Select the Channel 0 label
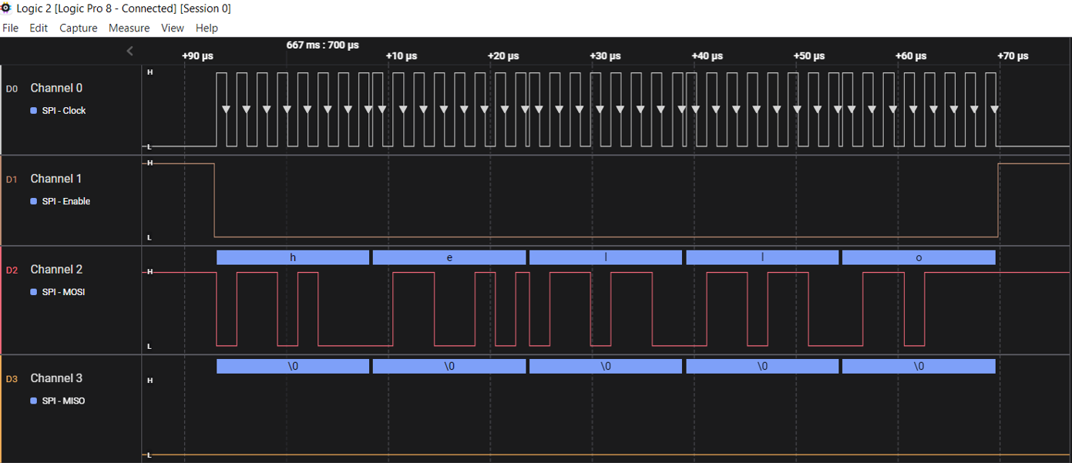1072x463 pixels. click(56, 88)
